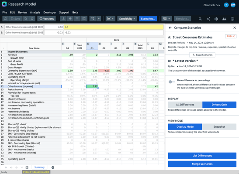Image resolution: width=239 pixels, height=174 pixels.
Task: Select Drivers Only display option
Action: pos(219,105)
